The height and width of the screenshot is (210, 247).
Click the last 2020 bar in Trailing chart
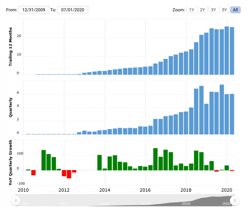[232, 50]
